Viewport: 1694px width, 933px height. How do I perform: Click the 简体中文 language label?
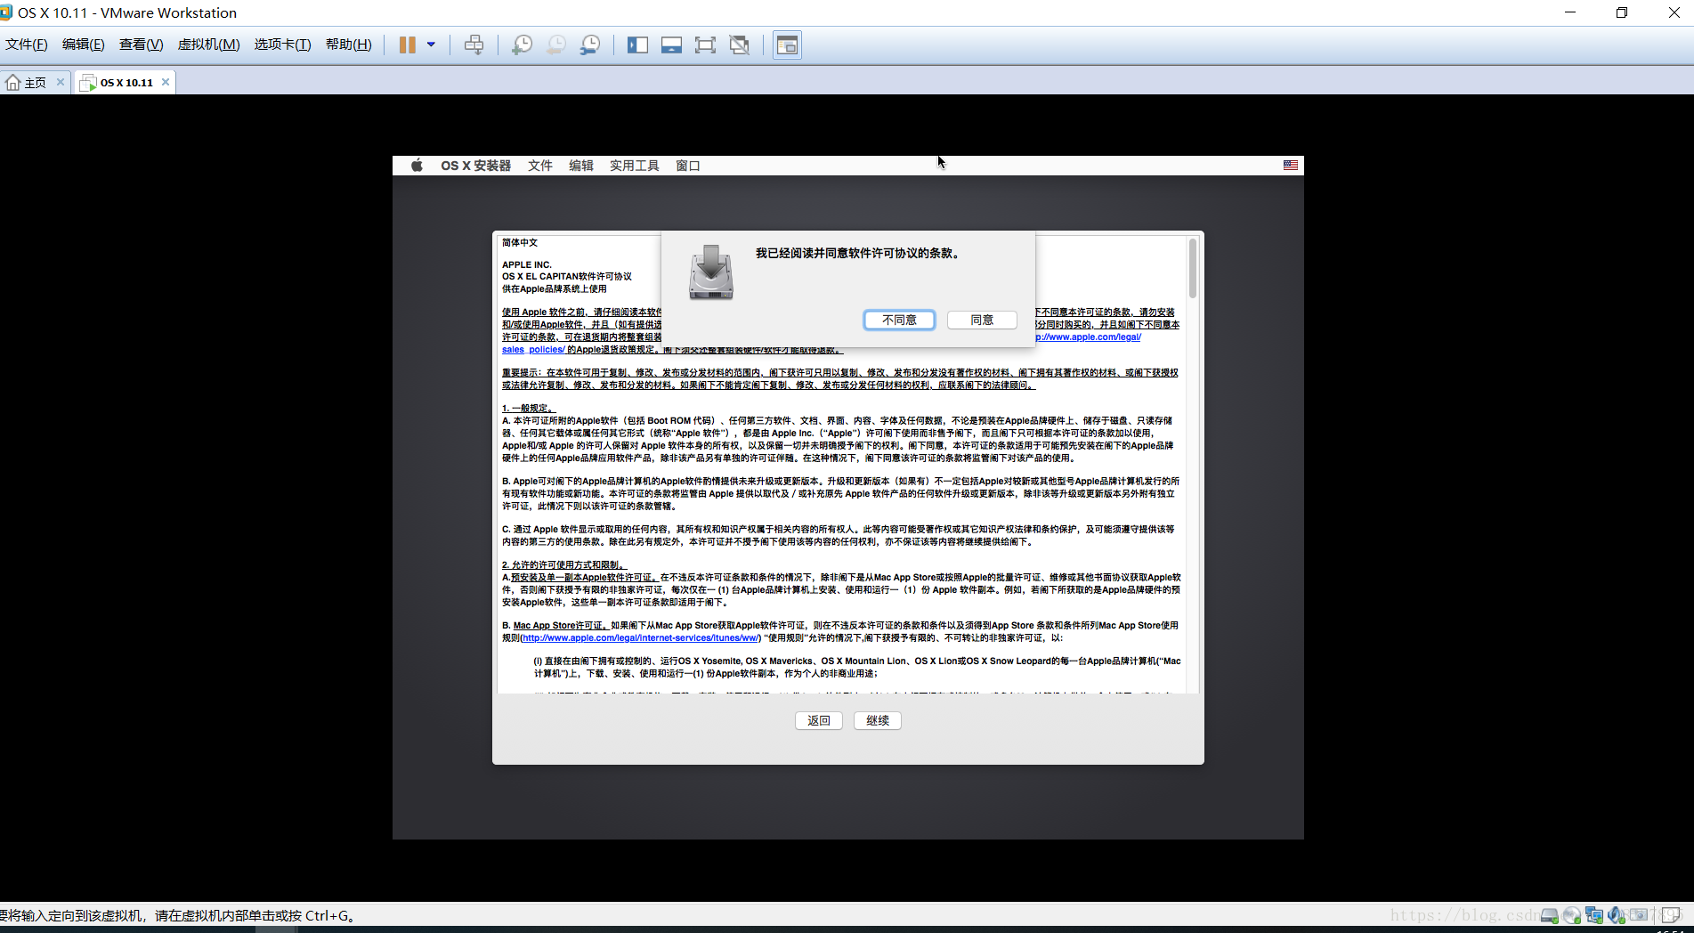(x=520, y=243)
